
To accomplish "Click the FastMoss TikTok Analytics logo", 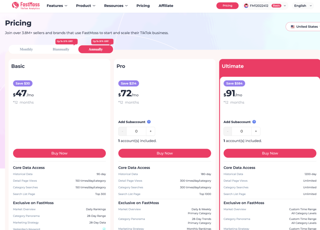I will click(x=26, y=6).
